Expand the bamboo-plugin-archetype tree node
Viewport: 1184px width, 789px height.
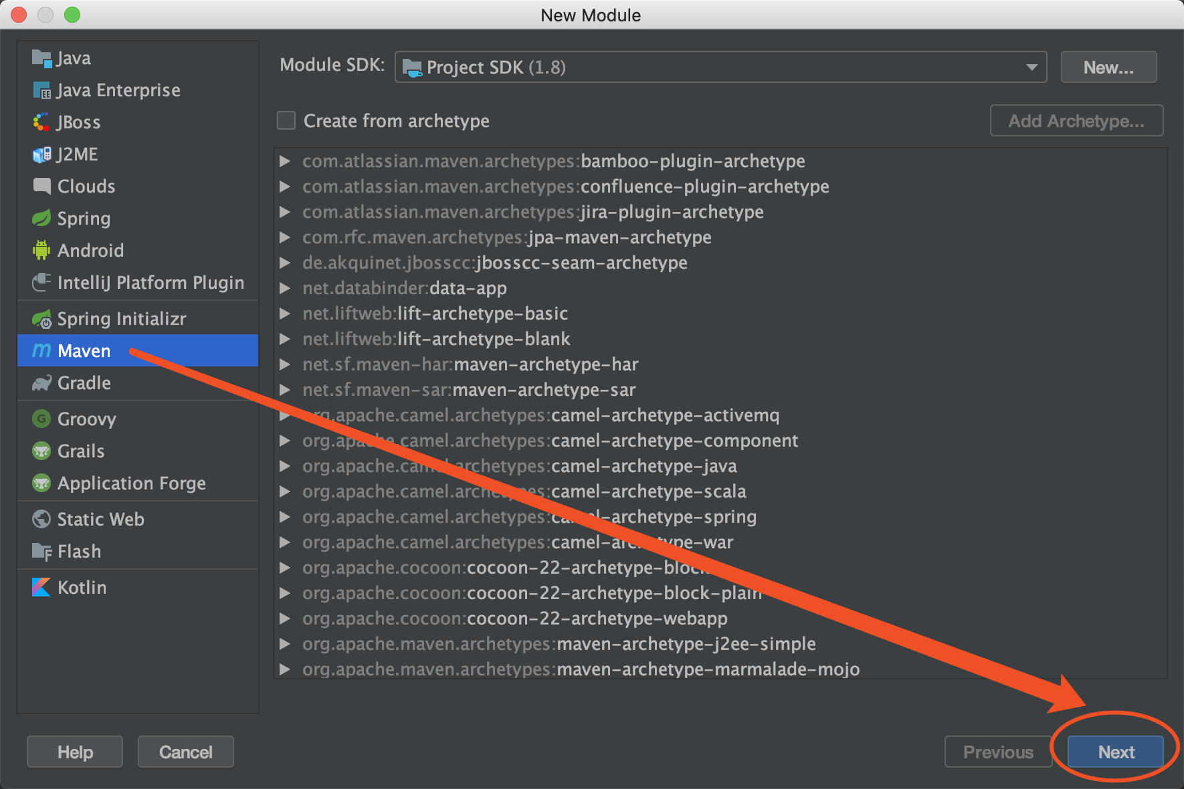tap(285, 161)
